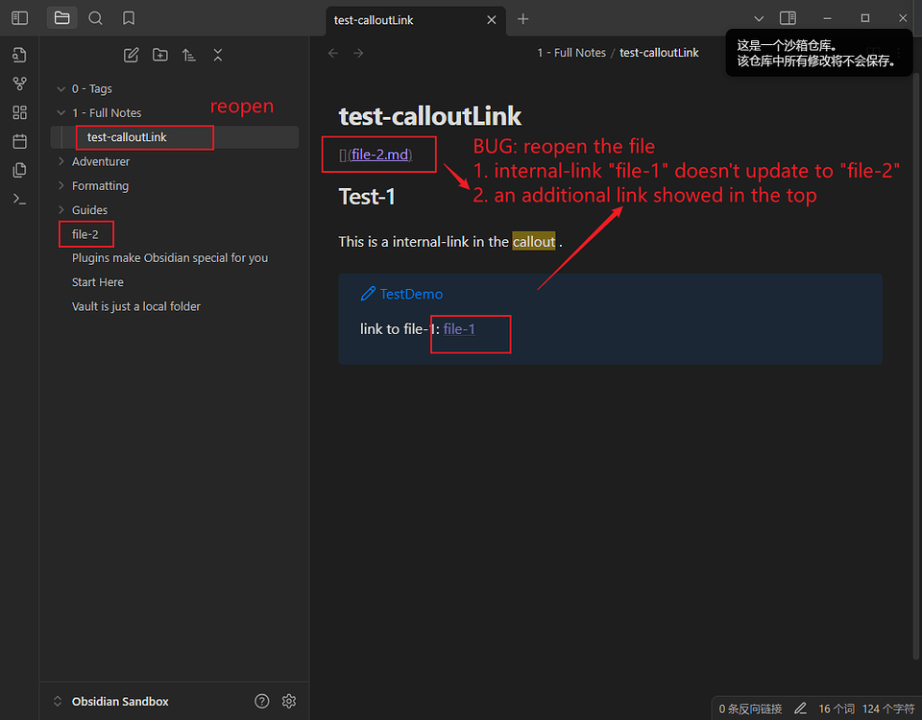The image size is (922, 720).
Task: Click the file-2.md link at top
Action: pyautogui.click(x=380, y=155)
